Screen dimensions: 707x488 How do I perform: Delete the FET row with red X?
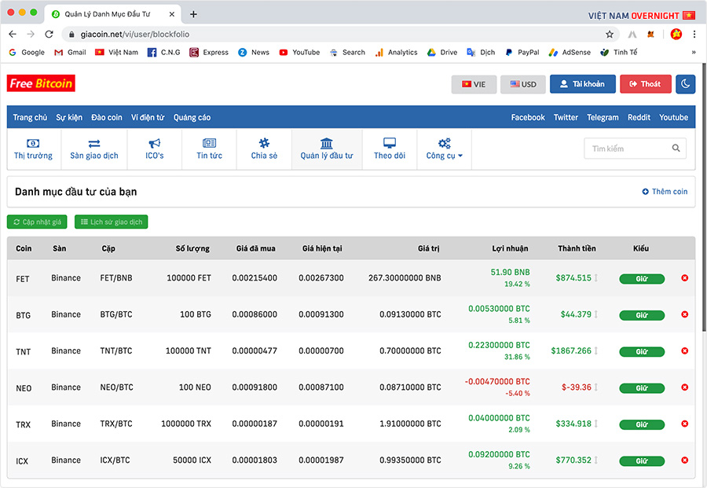click(x=684, y=278)
